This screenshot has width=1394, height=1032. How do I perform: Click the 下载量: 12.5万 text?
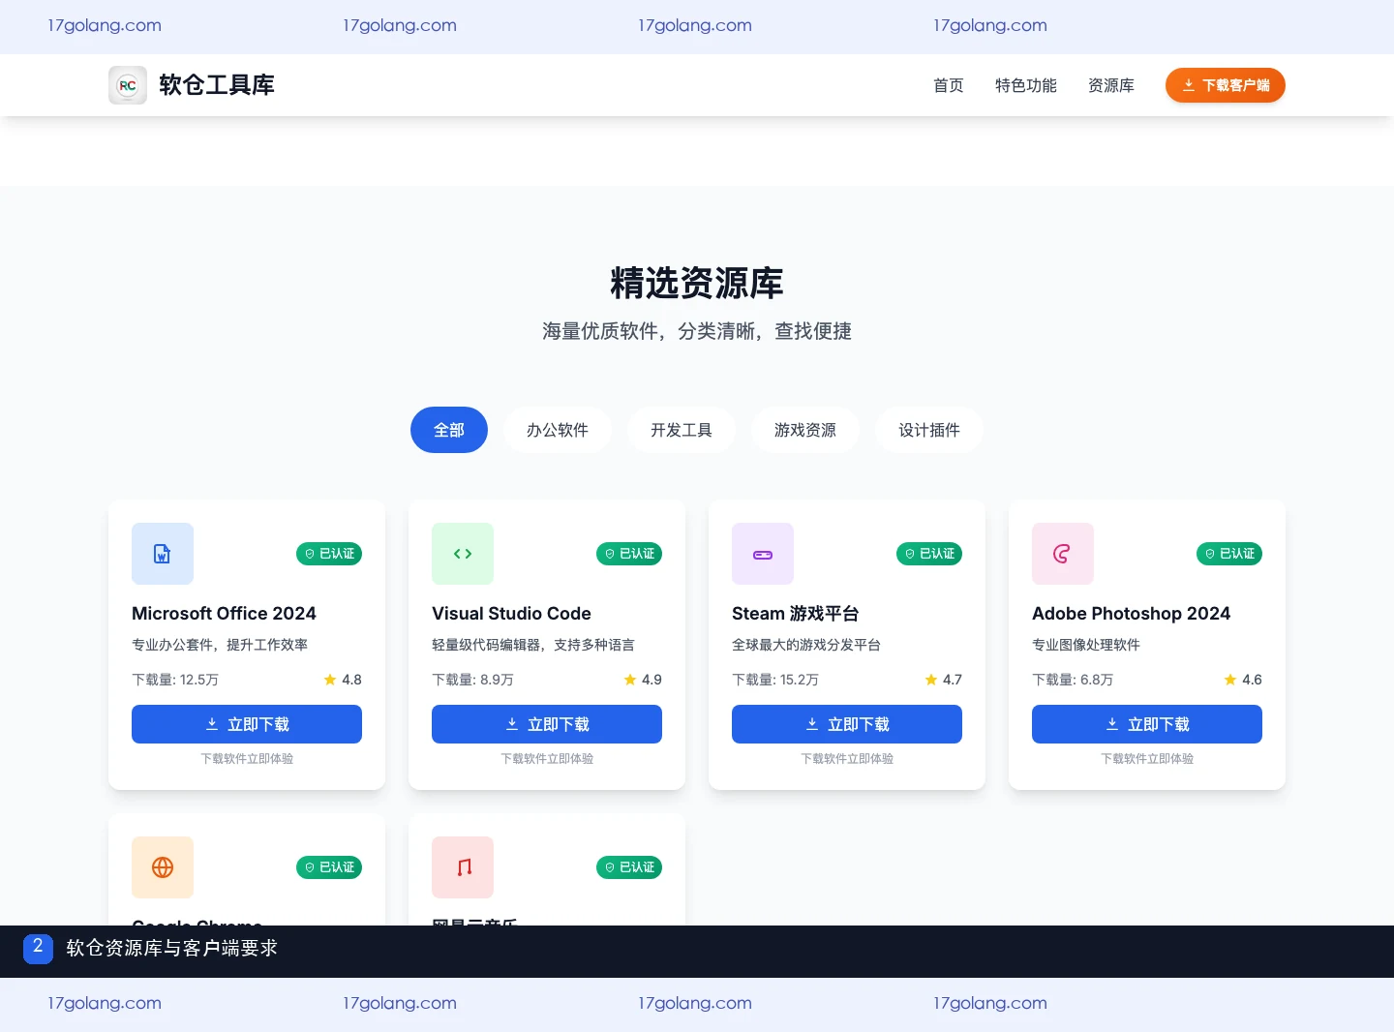click(175, 680)
